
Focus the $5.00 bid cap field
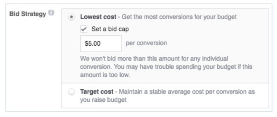click(x=101, y=44)
